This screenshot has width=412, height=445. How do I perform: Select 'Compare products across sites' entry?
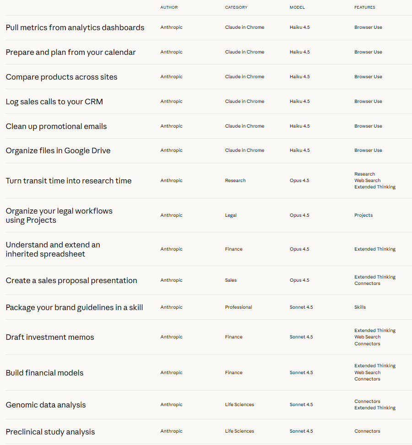(x=61, y=77)
